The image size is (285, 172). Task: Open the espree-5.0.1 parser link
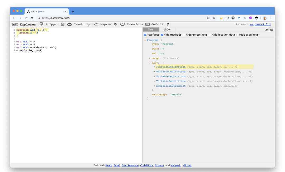[260, 24]
